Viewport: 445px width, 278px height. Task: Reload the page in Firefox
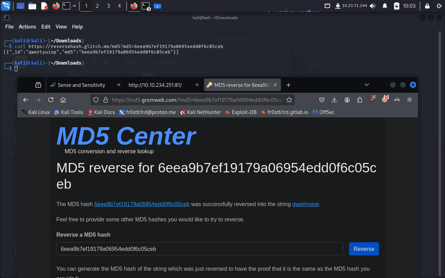(x=51, y=100)
